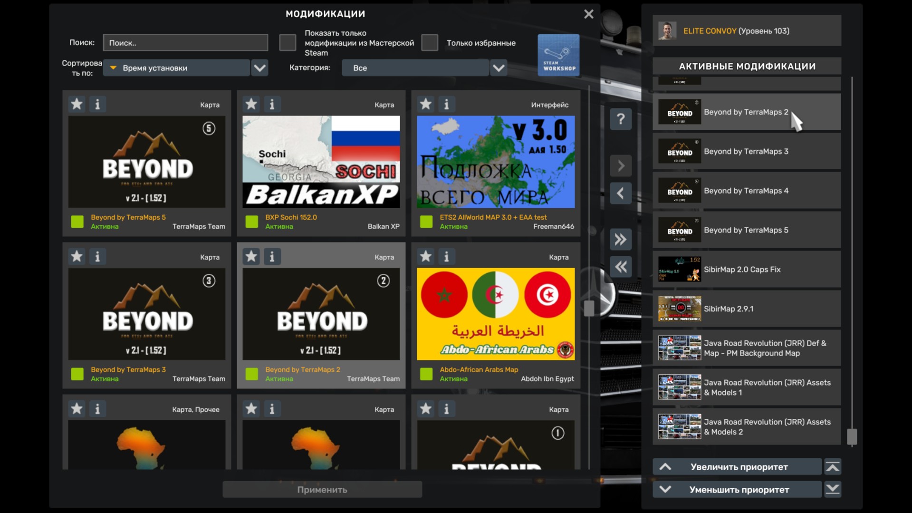This screenshot has width=912, height=513.
Task: Open info on second Africa map card
Action: (x=272, y=409)
